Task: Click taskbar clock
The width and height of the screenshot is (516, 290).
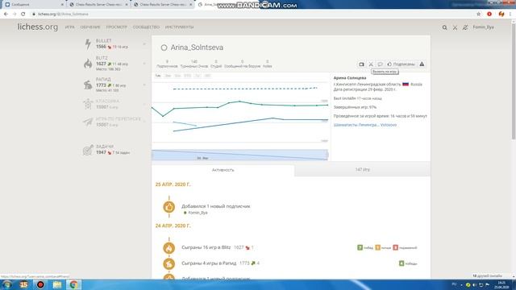Action: (x=501, y=284)
